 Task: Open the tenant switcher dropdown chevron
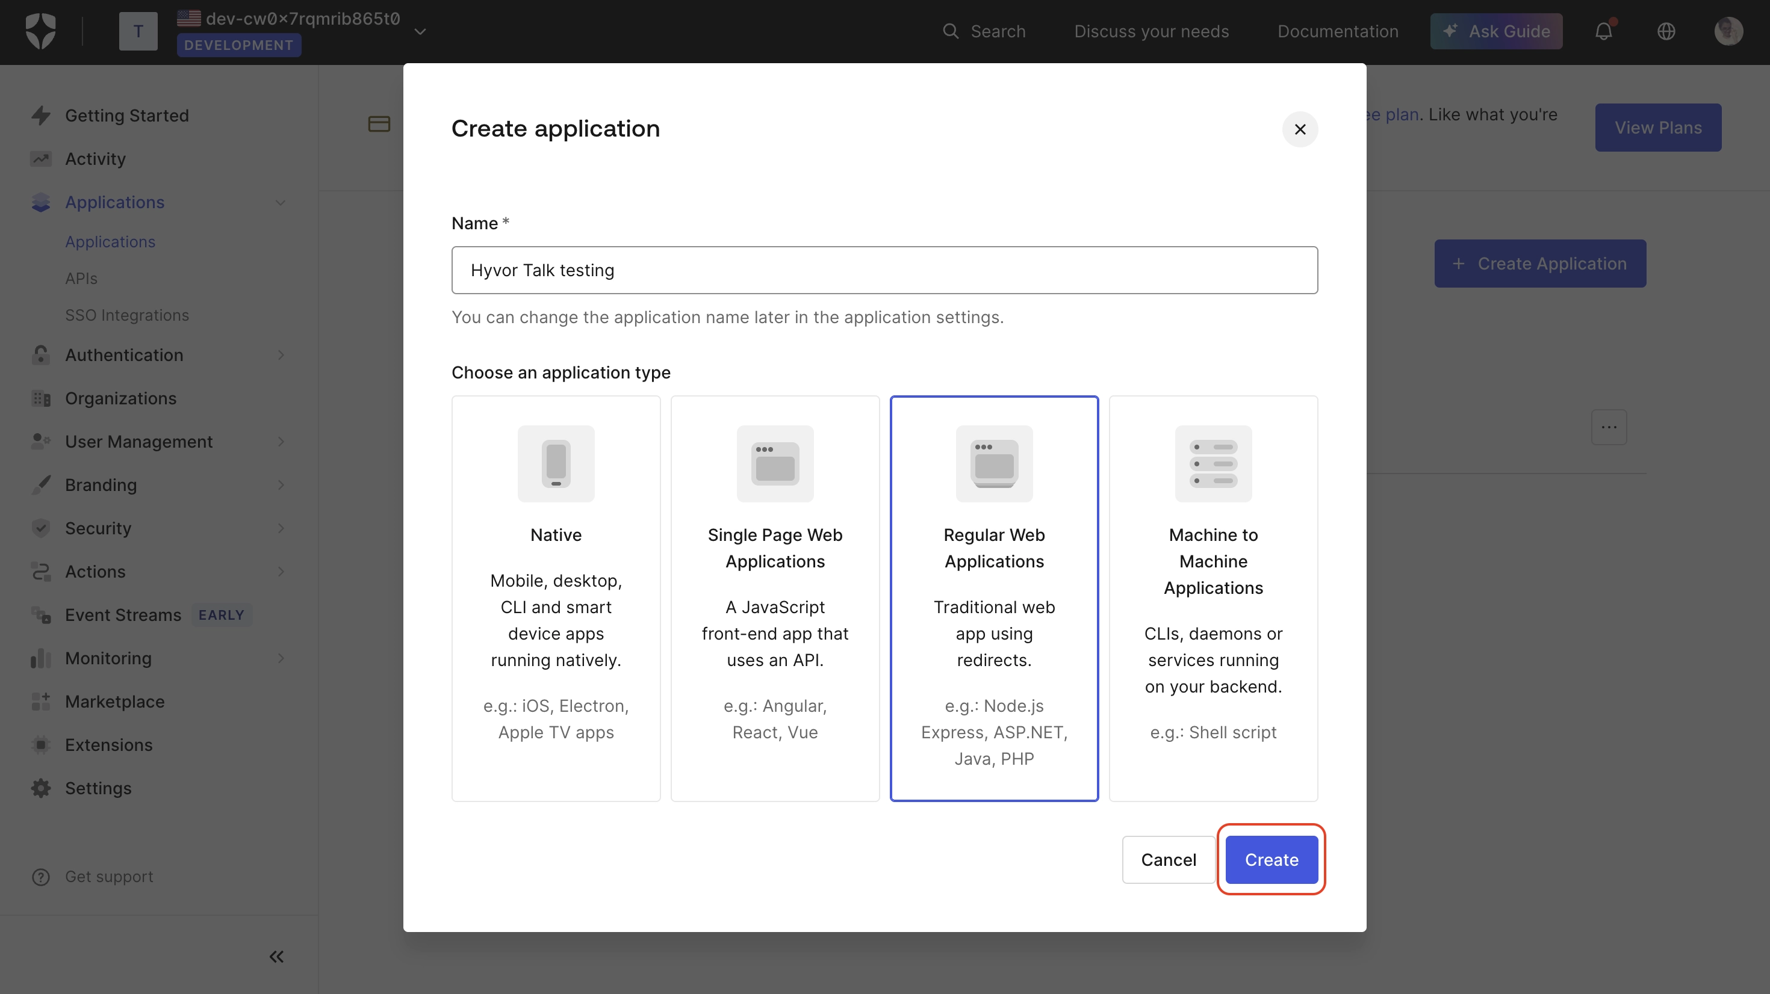point(420,32)
